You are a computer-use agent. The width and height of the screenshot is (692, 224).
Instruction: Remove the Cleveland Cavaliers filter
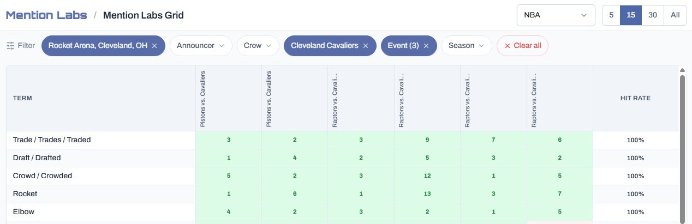[x=366, y=46]
